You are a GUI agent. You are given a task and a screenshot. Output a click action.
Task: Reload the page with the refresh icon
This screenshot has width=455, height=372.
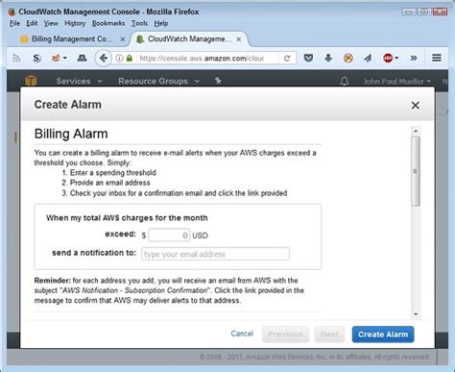point(287,58)
